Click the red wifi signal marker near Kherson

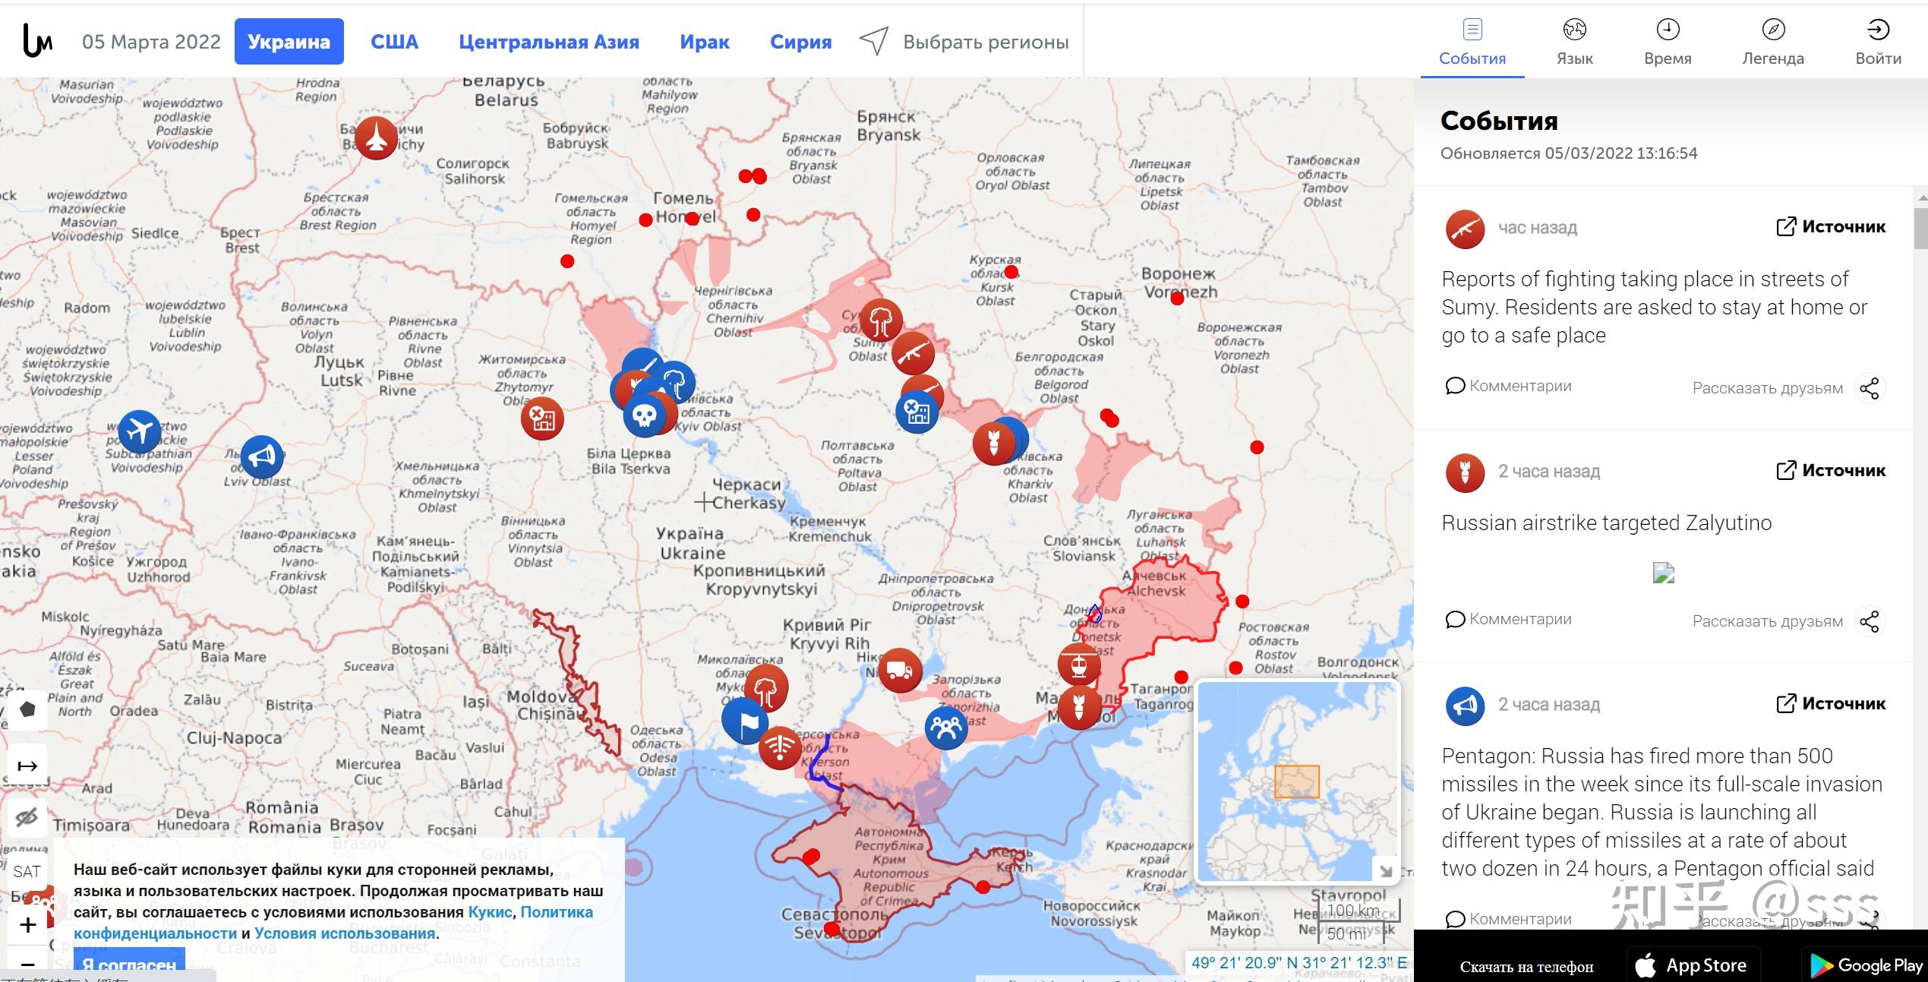[780, 748]
